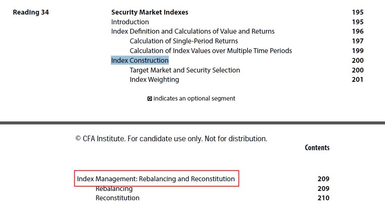
Task: Click page number 210 for Reconstitution
Action: (x=323, y=198)
